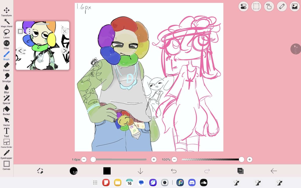Screen dimensions: 301x188
Task: Tap the reference window top drag handle
Action: 42,24
